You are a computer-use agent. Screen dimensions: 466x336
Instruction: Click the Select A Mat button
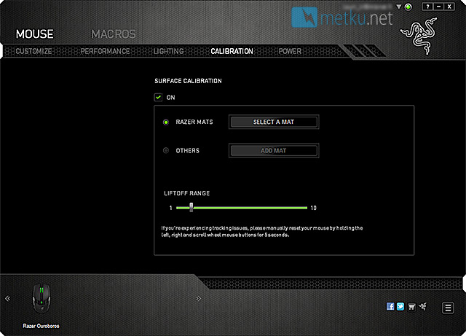coord(274,122)
